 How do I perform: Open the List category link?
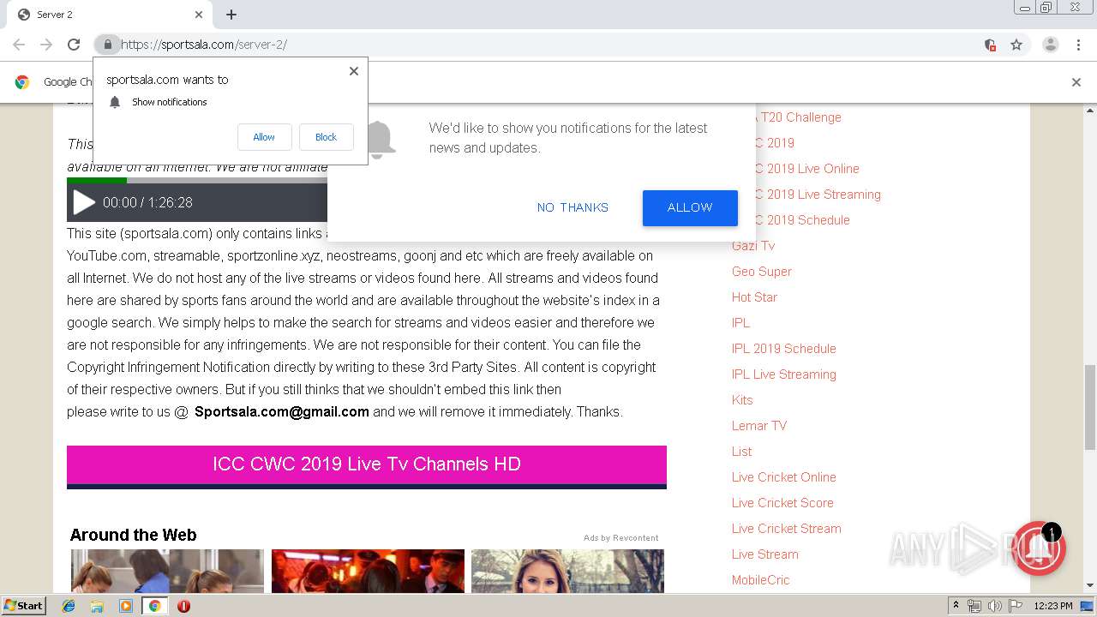click(x=741, y=452)
